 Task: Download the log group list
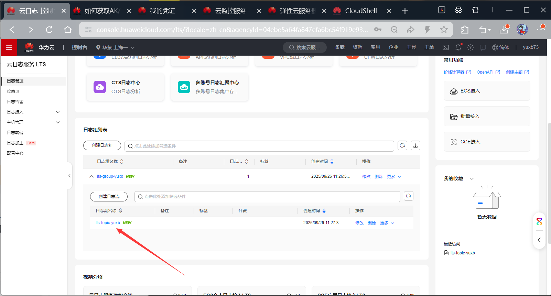(415, 145)
